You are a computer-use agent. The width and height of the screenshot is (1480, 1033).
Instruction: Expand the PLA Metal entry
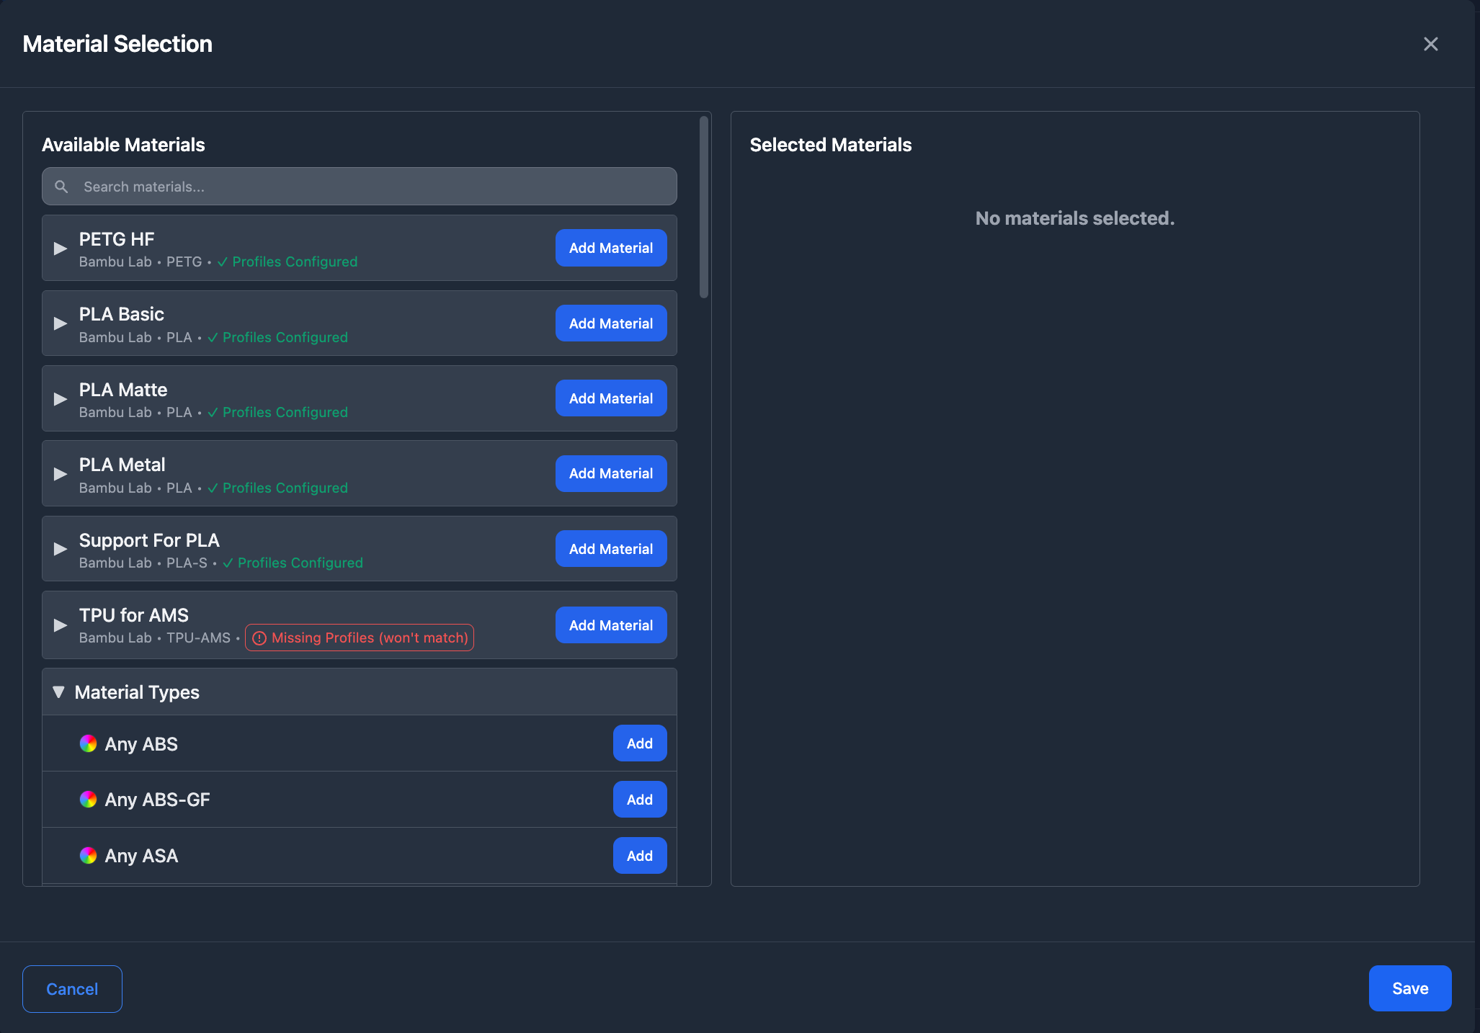point(61,474)
